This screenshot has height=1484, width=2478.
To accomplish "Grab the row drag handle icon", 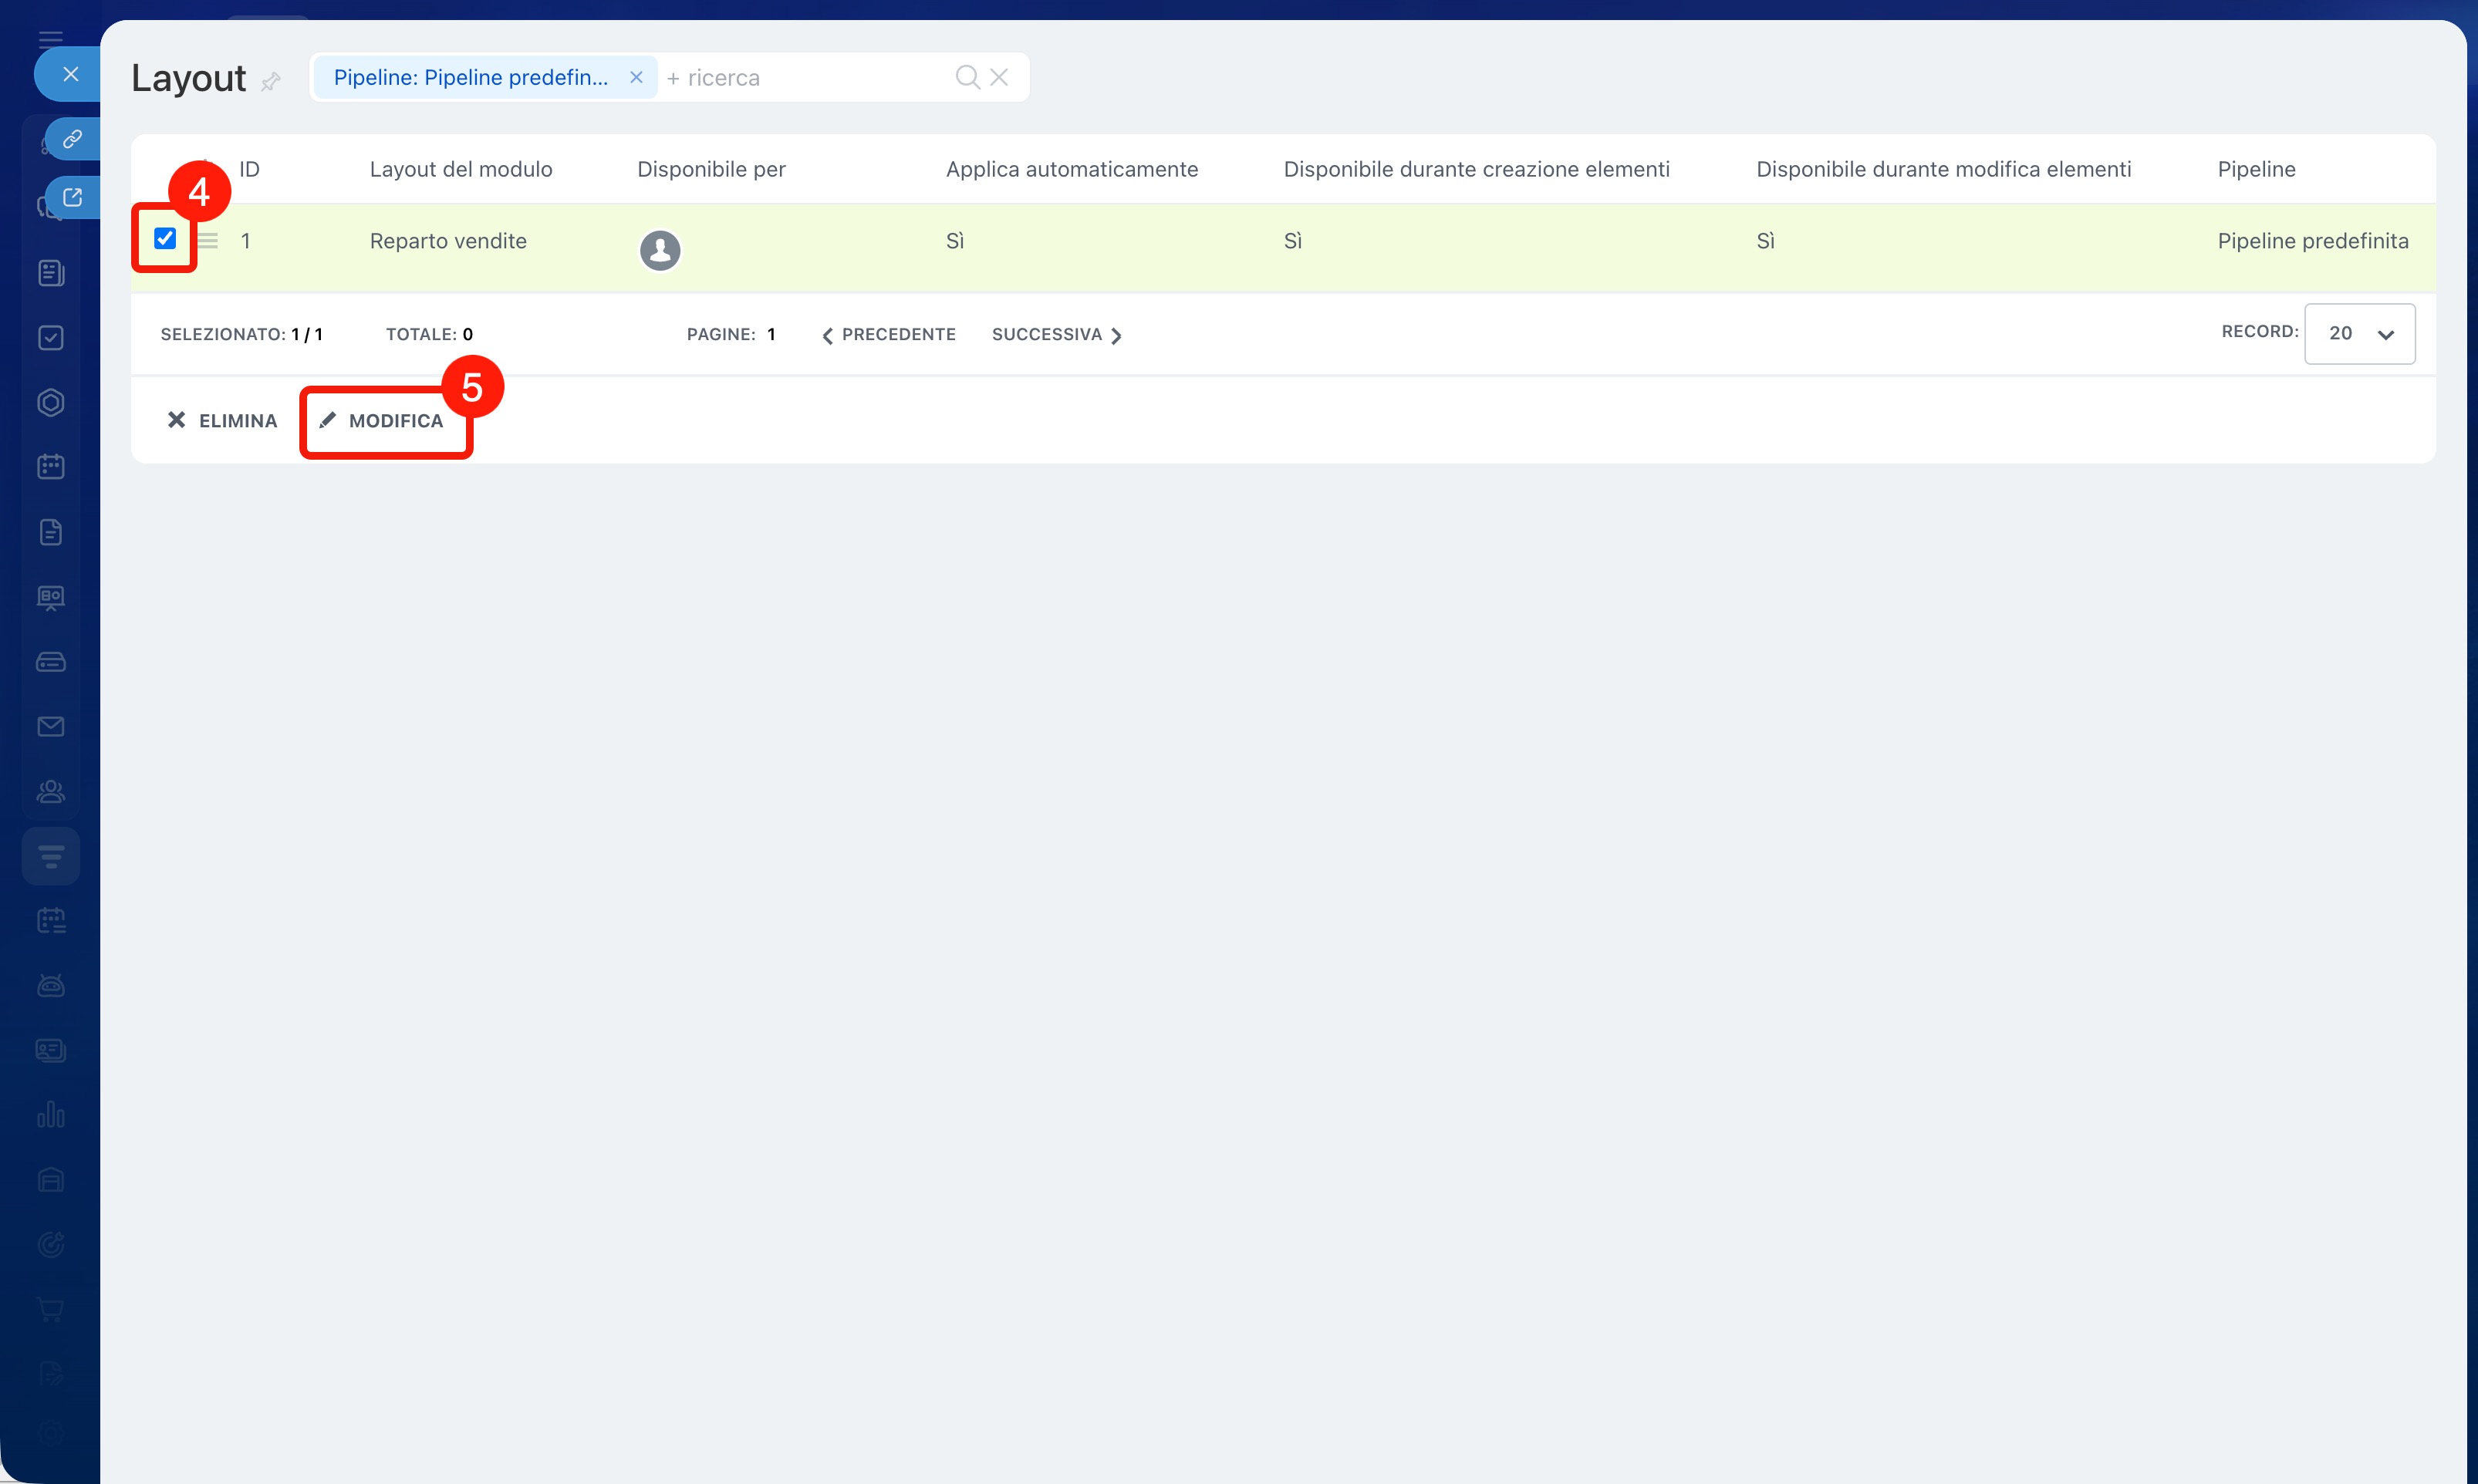I will point(208,241).
